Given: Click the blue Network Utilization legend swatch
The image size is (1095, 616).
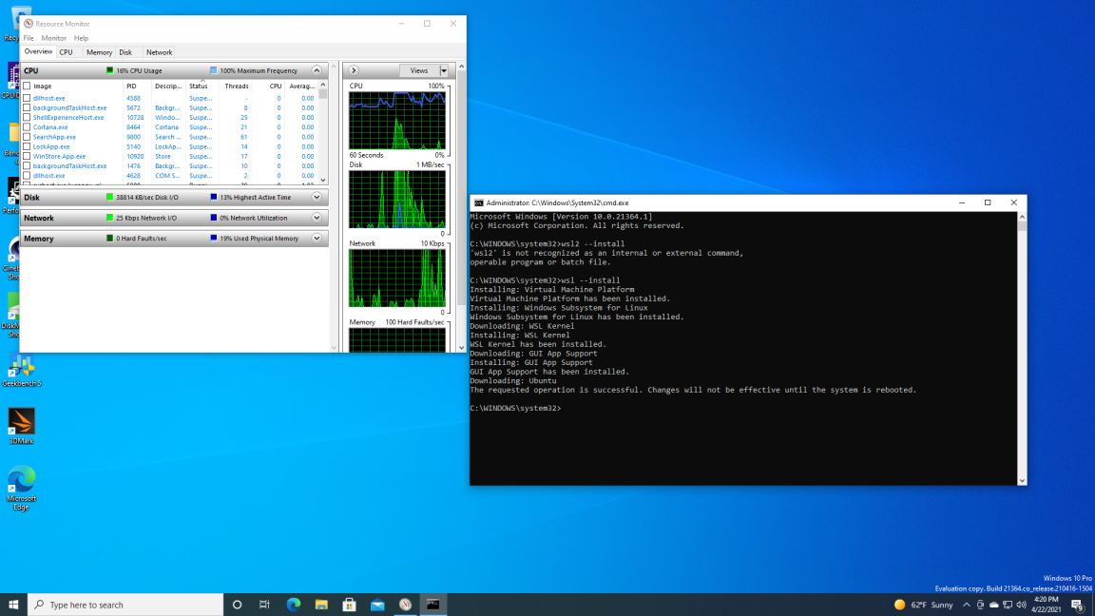Looking at the screenshot, I should tap(214, 218).
